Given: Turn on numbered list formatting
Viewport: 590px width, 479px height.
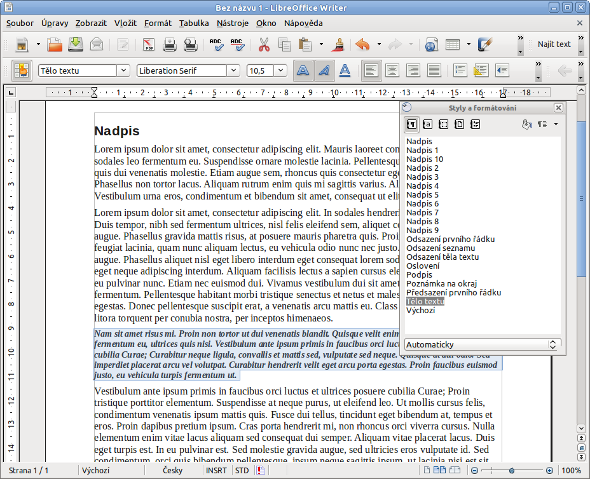Looking at the screenshot, I should 460,71.
